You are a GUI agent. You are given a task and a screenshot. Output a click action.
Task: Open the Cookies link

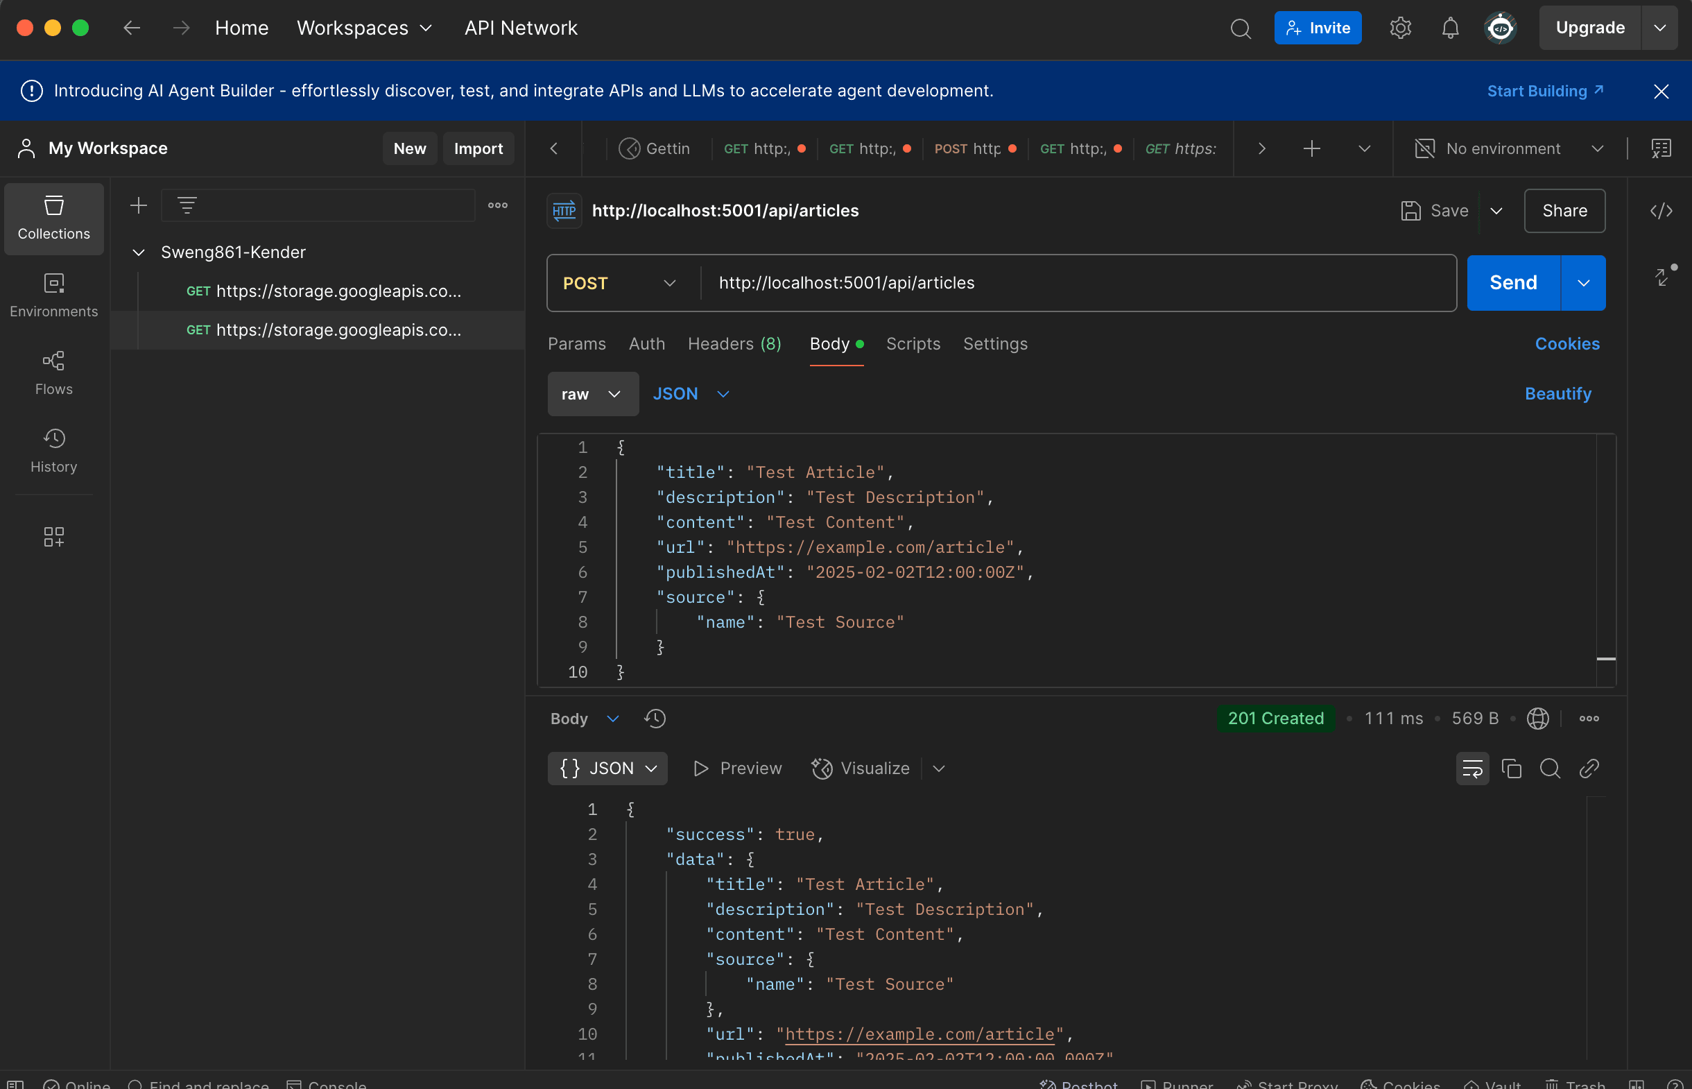pos(1567,343)
